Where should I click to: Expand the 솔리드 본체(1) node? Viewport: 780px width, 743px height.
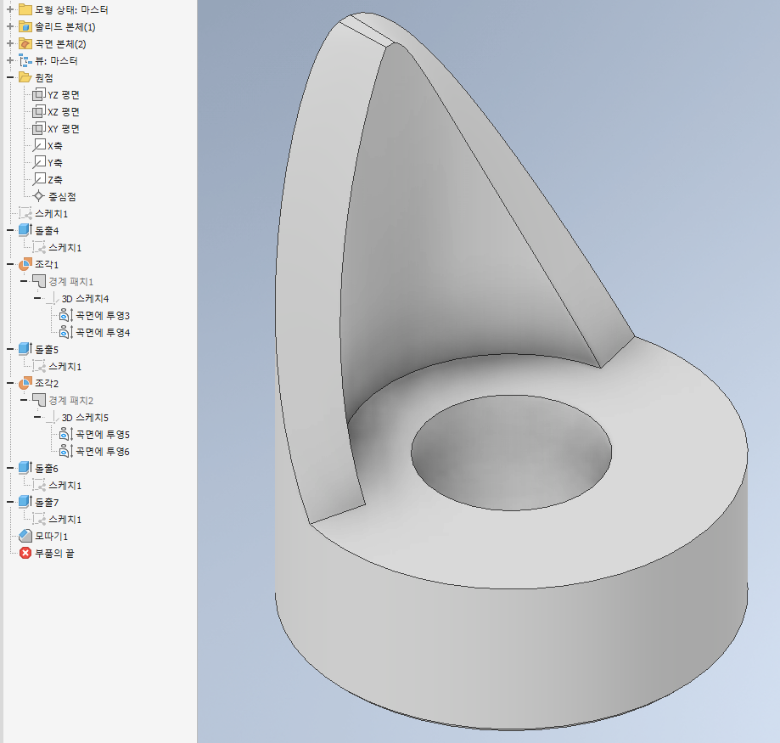10,26
